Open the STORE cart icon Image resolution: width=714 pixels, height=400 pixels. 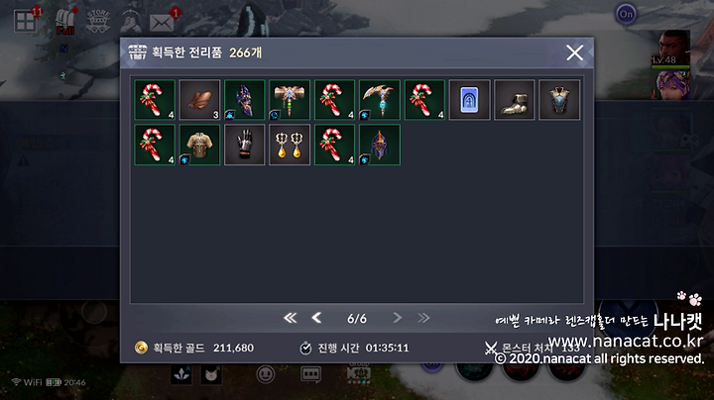coord(98,21)
